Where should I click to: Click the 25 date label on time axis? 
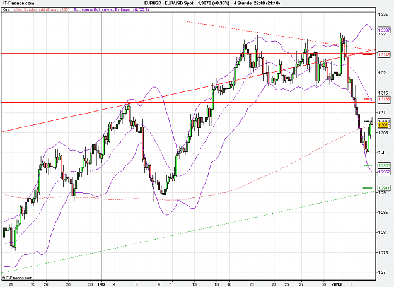(x=287, y=284)
